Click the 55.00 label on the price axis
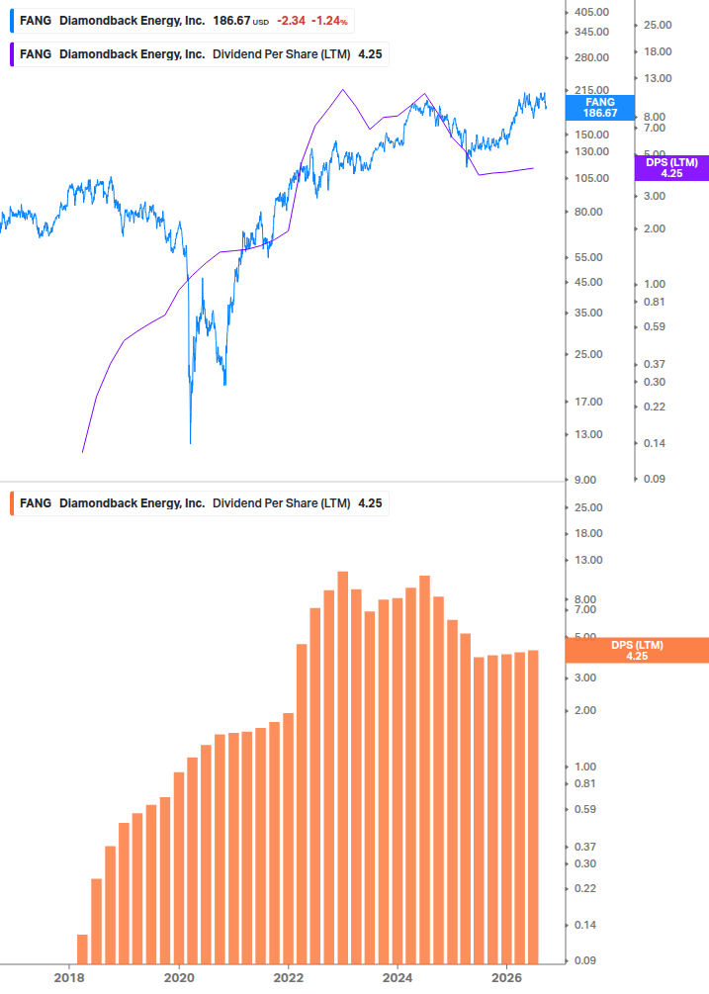The height and width of the screenshot is (994, 709). coord(588,257)
